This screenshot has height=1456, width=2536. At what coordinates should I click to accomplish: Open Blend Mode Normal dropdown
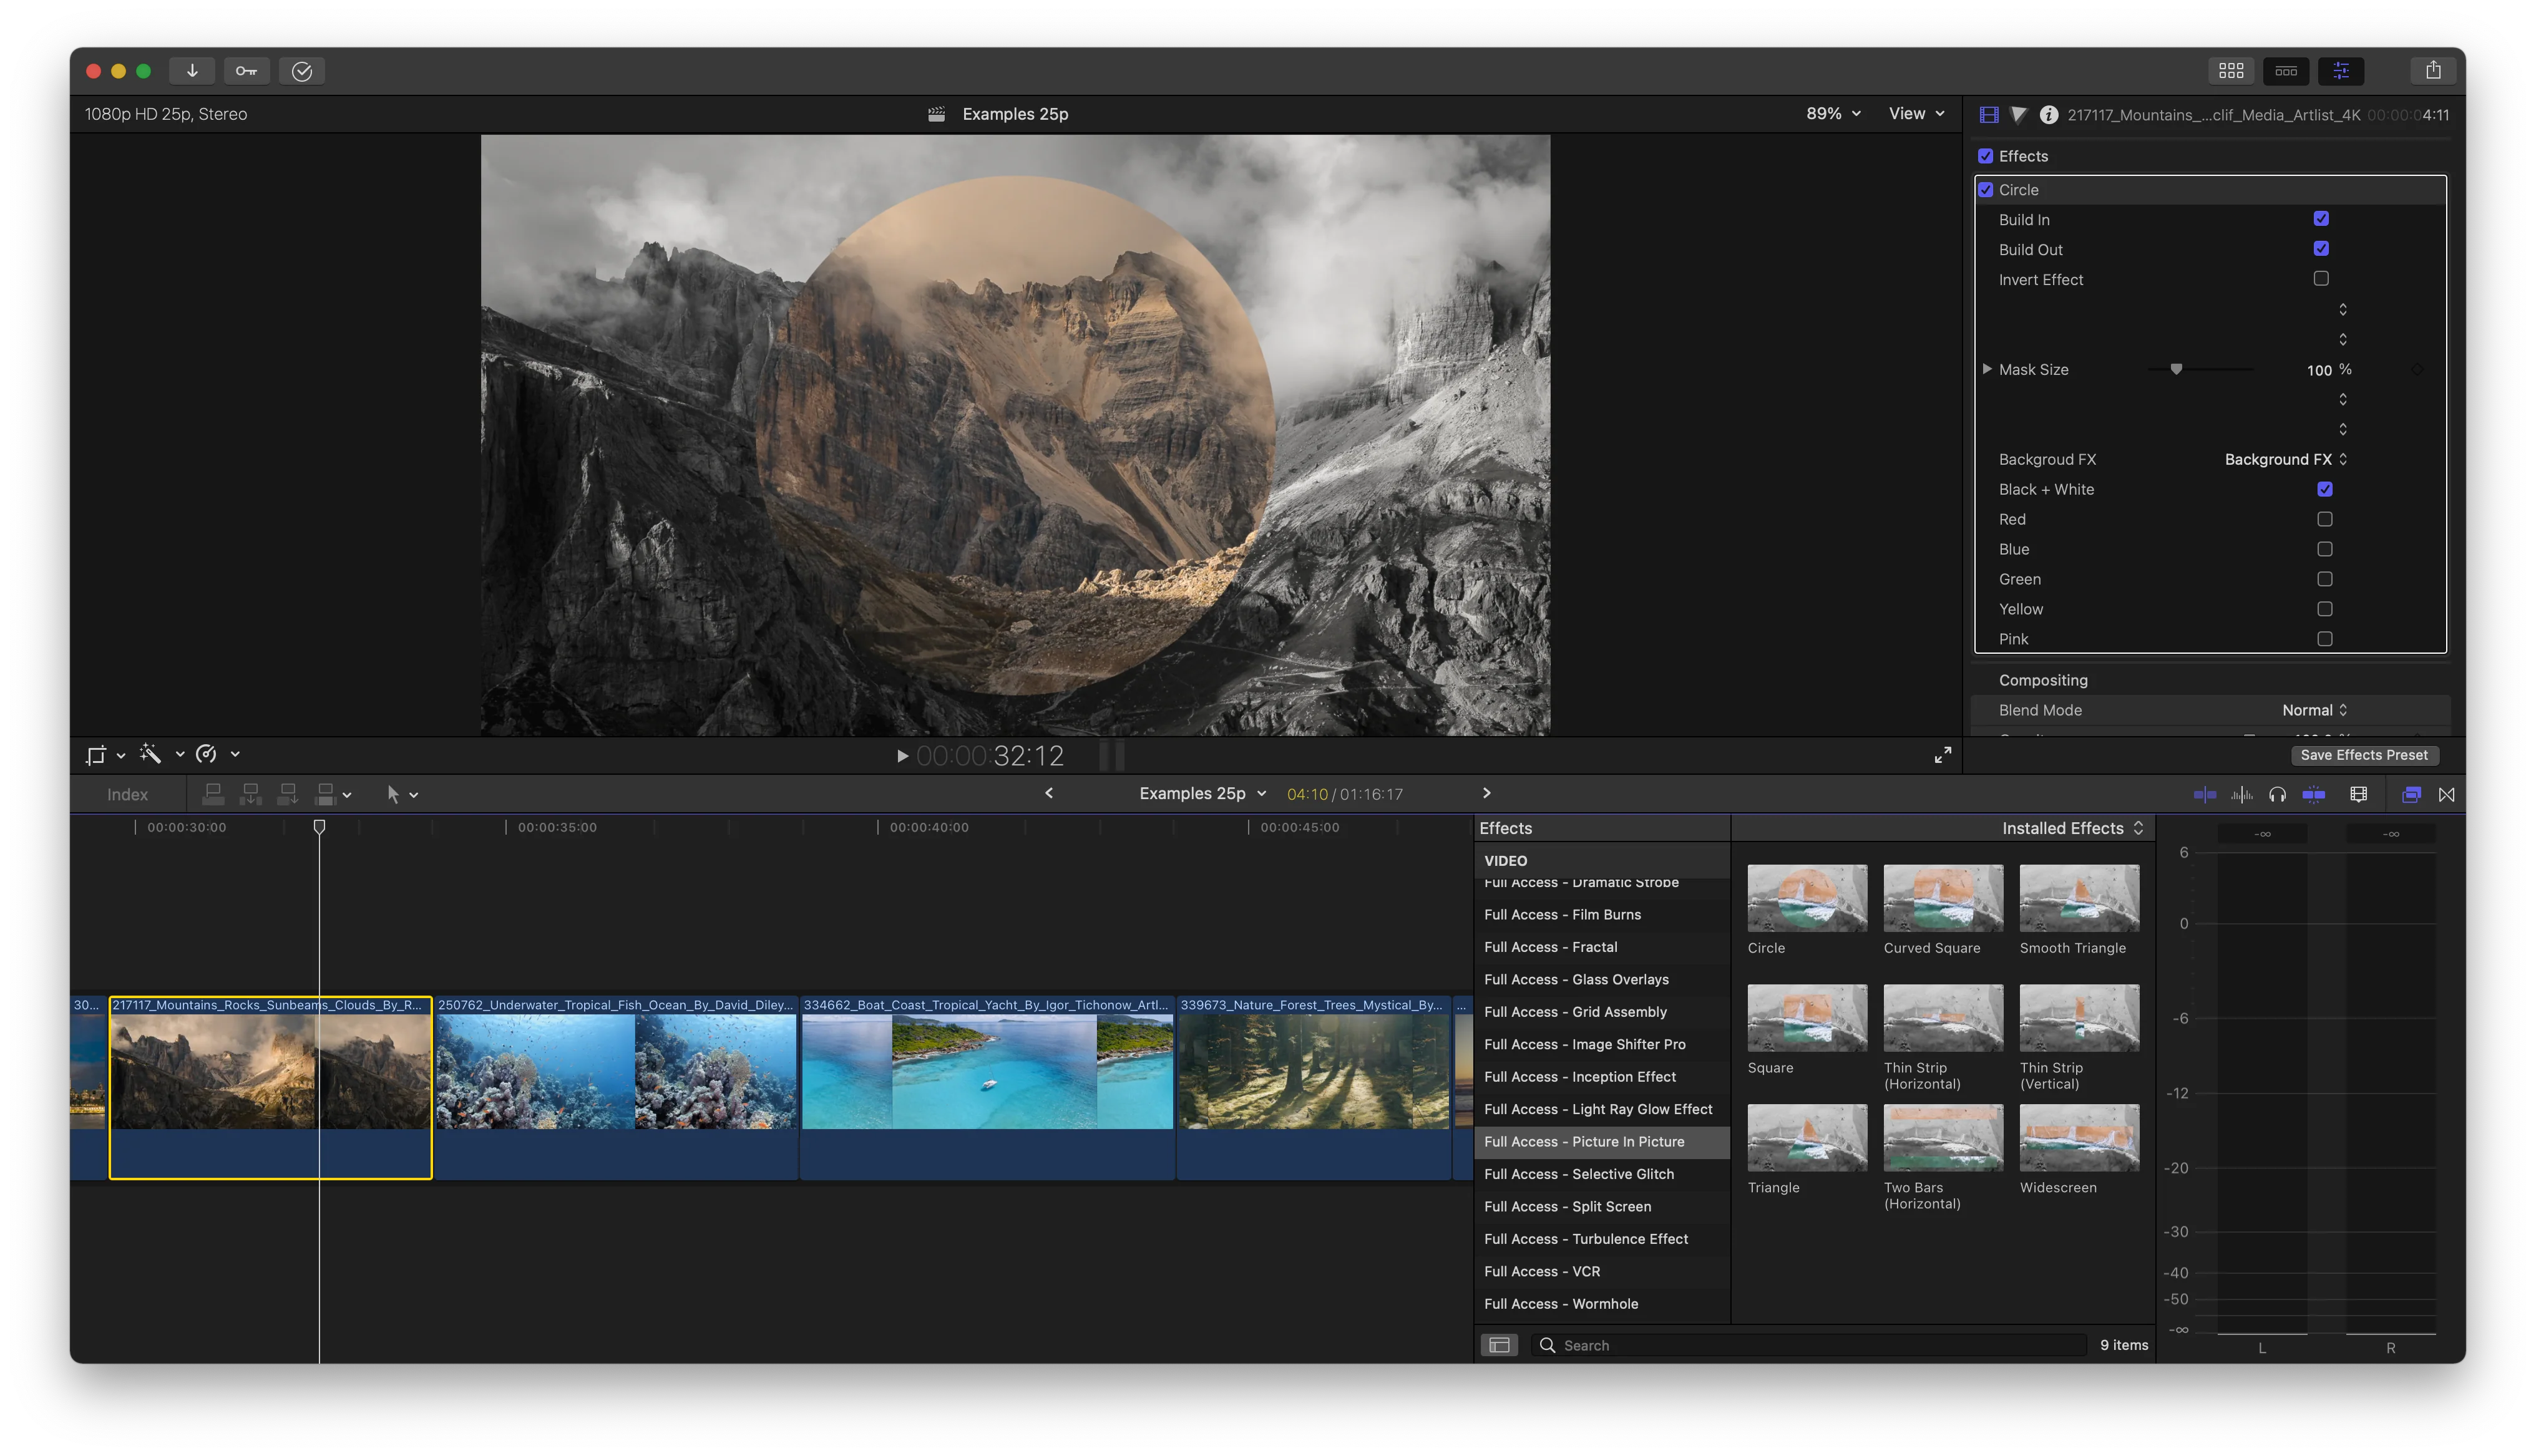point(2314,710)
